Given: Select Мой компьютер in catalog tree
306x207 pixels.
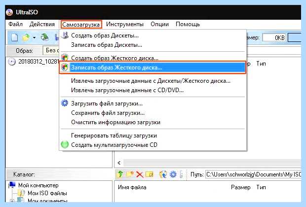Looking at the screenshot, I should (x=38, y=185).
